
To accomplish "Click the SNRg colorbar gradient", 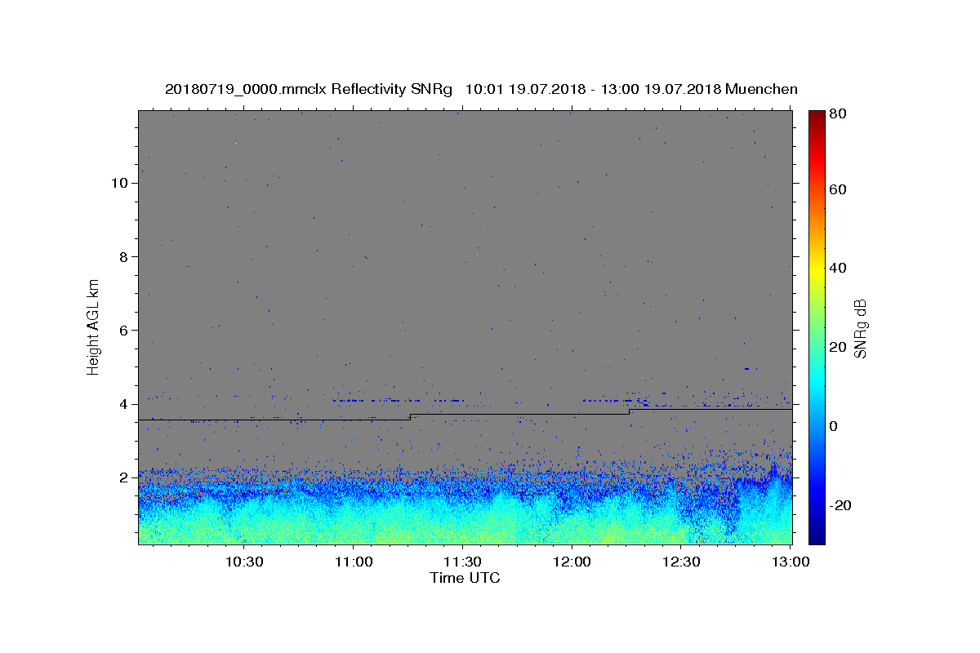I will (x=817, y=327).
